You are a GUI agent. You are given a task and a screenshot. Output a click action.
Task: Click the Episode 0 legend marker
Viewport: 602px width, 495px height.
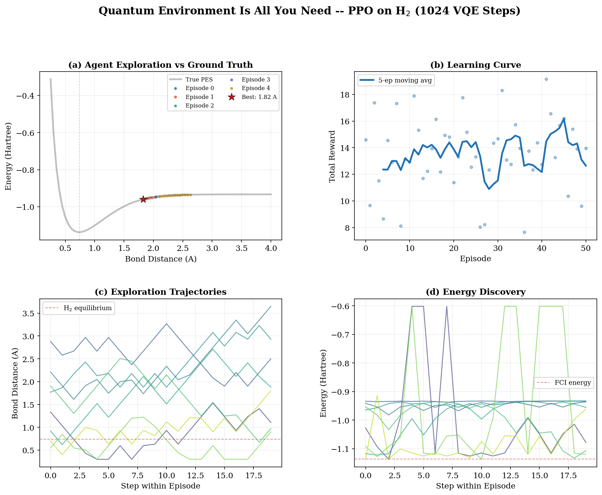(x=175, y=88)
